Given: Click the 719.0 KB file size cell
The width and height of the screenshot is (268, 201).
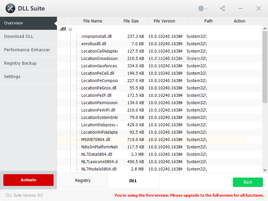Looking at the screenshot, I should (136, 140).
